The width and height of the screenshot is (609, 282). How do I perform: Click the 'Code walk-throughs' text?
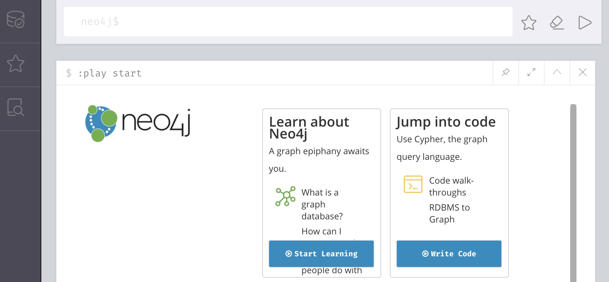(451, 186)
